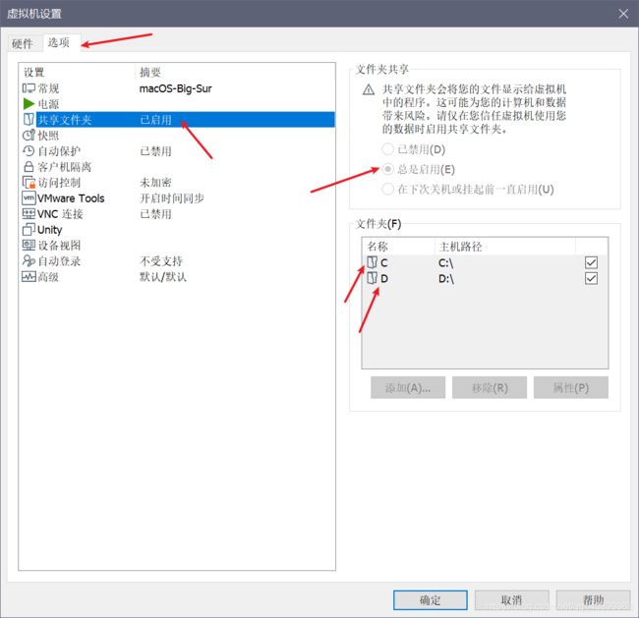Screen dimensions: 639x618
Task: Click the 客户机隔离 lock icon
Action: pyautogui.click(x=29, y=167)
